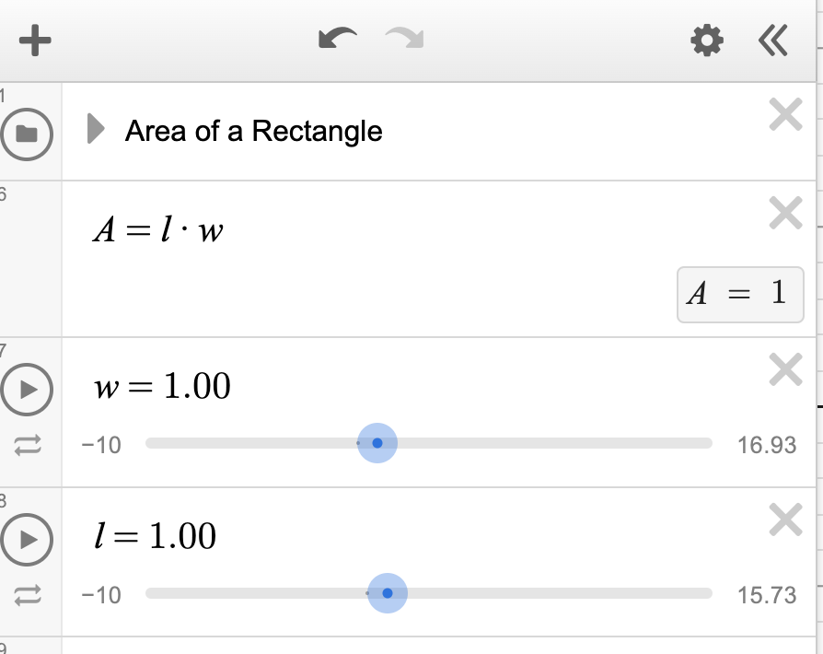Edit the w slider maximum 16.93
Screen dimensions: 823x654
point(767,446)
